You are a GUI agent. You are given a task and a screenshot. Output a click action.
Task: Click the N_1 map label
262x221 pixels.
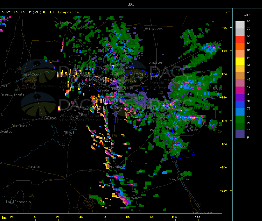tap(74, 128)
